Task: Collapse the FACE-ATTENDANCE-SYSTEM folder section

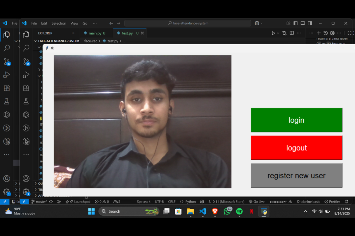Action: click(35, 41)
